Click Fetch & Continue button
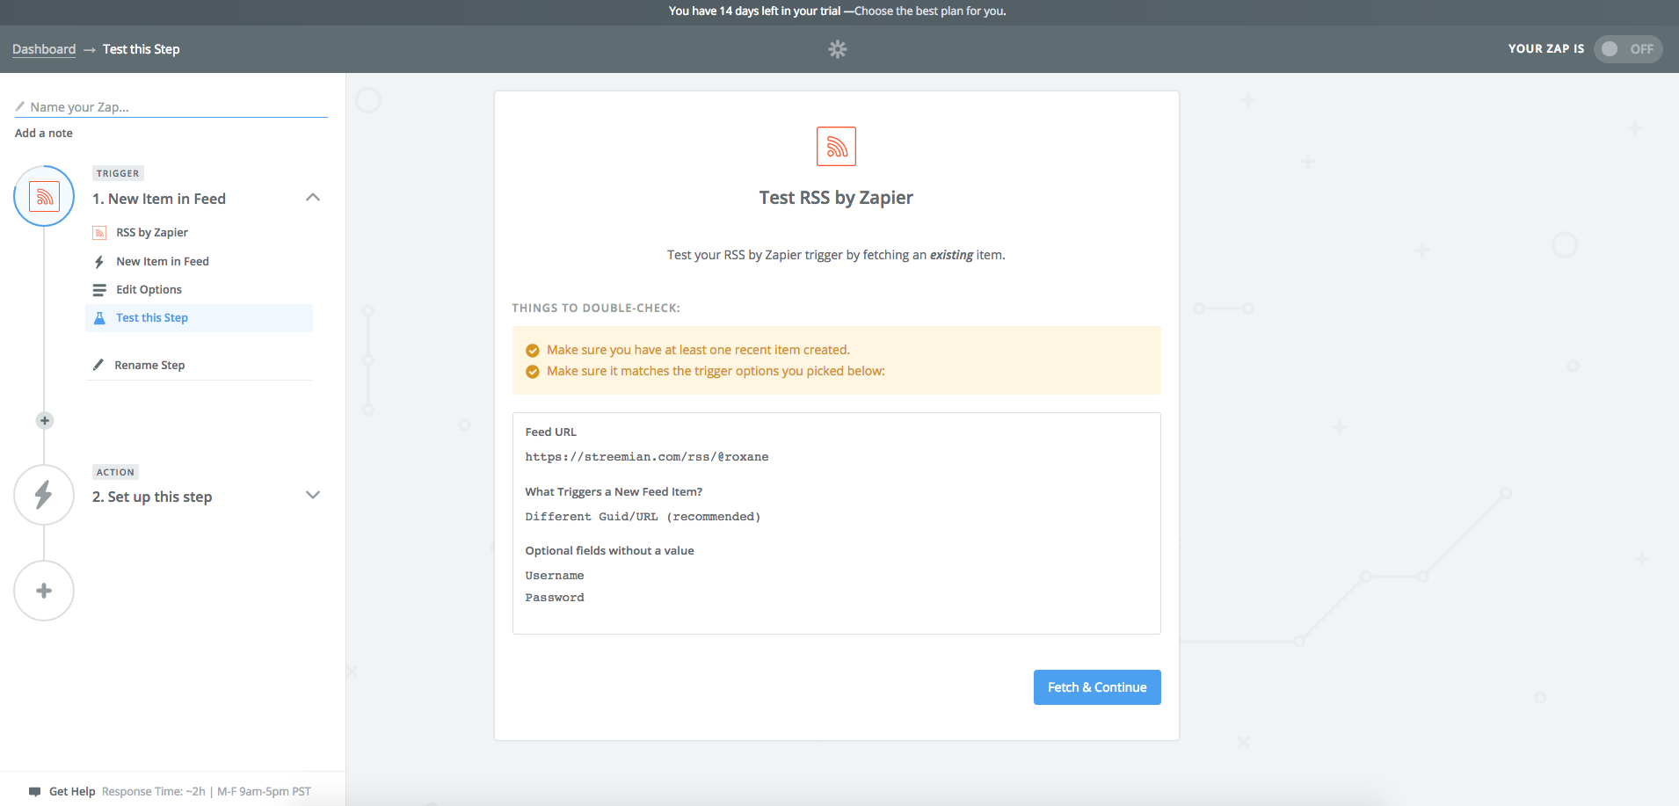Screen dimensions: 1679x806 pos(1097,687)
